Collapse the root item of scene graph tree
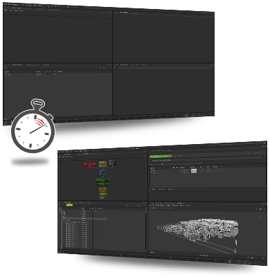This screenshot has width=270, height=277. [60, 211]
